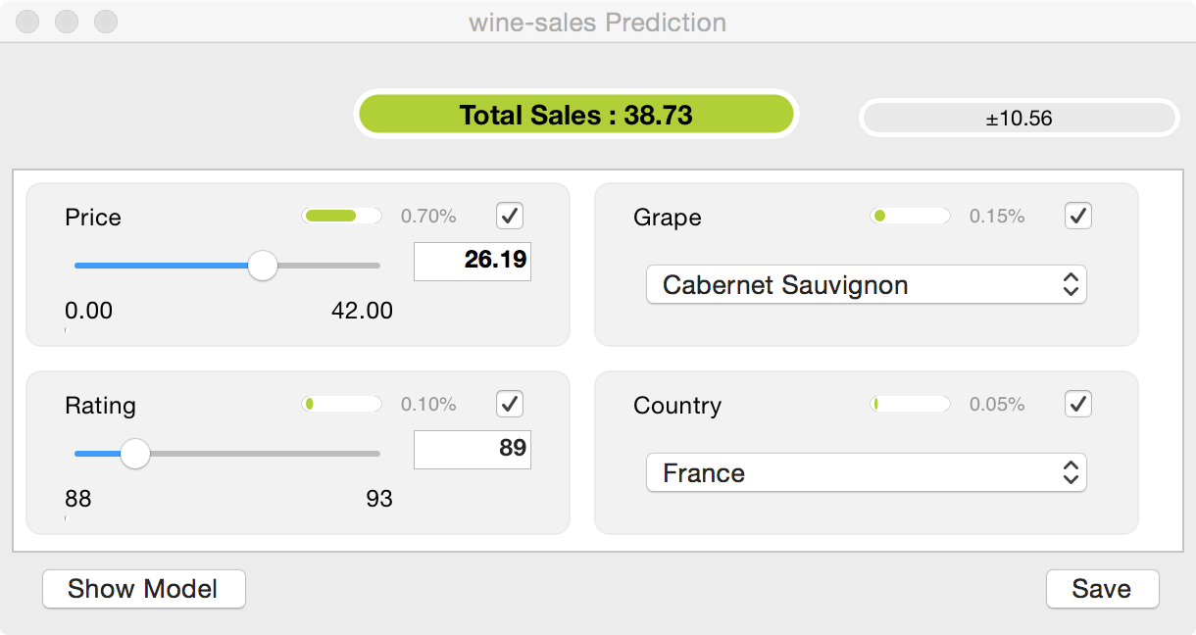The height and width of the screenshot is (635, 1196).
Task: Click the Country importance bar at 0.05%
Action: click(x=911, y=404)
